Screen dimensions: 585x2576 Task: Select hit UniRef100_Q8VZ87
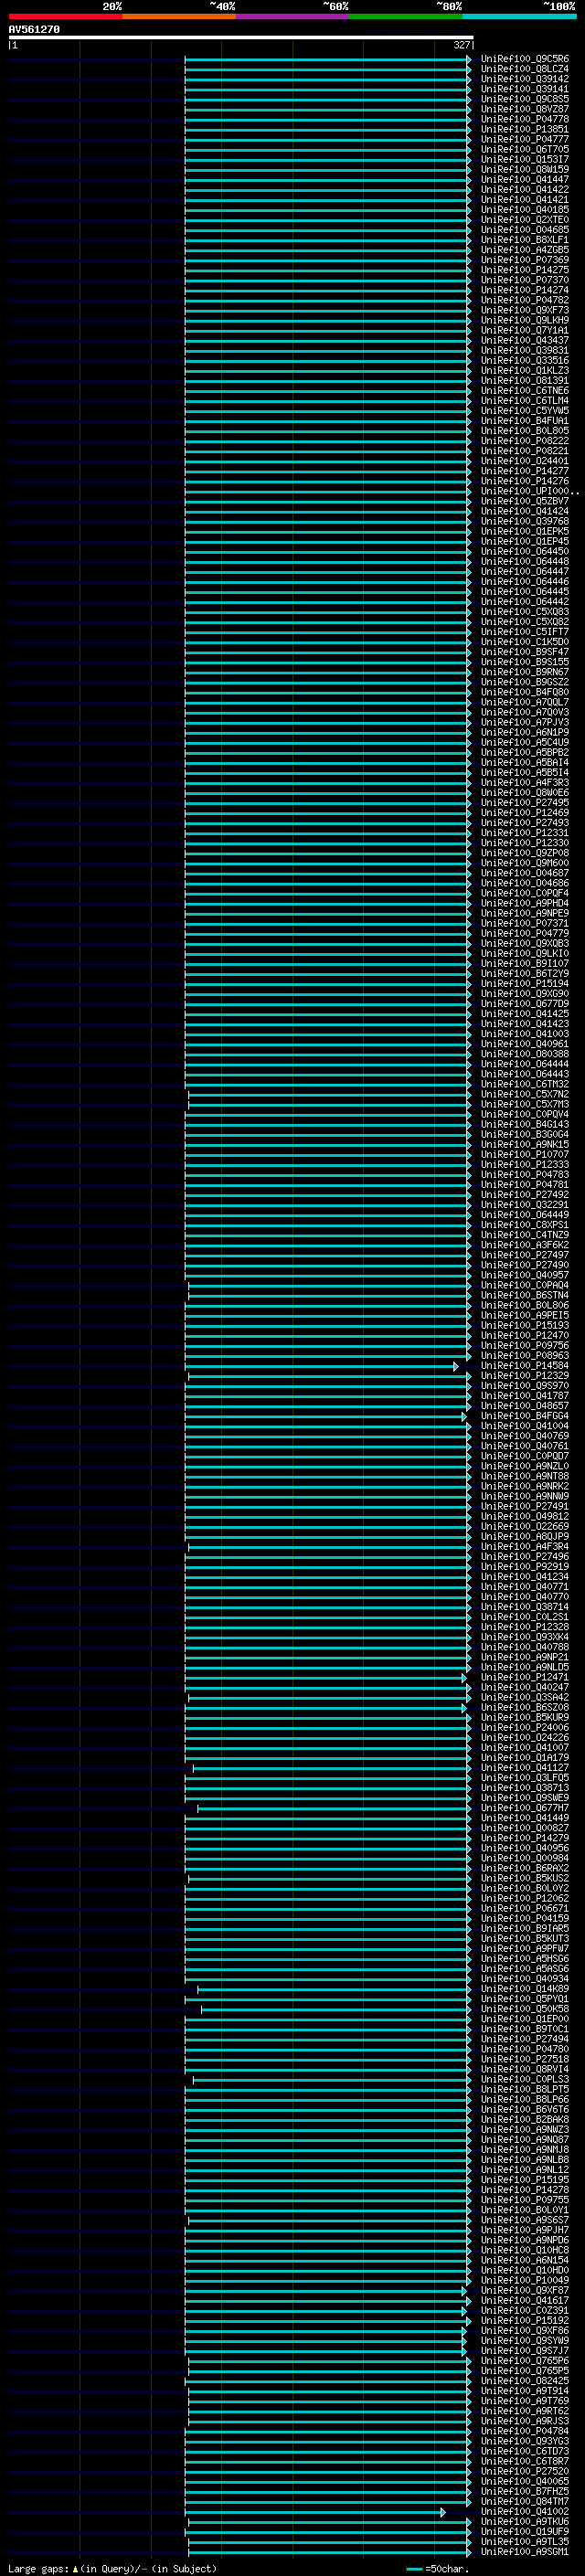coord(524,109)
